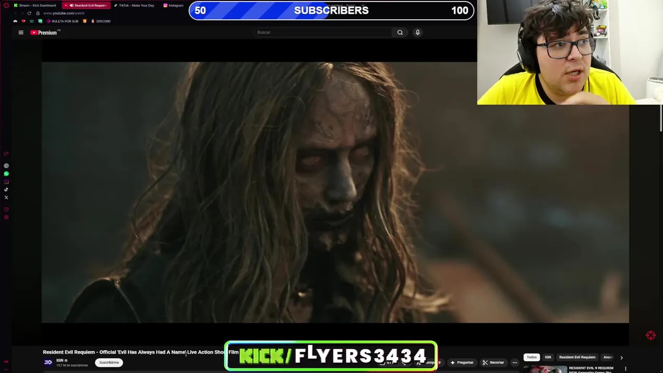Click the site security padlock icon
Image resolution: width=663 pixels, height=373 pixels.
click(38, 13)
